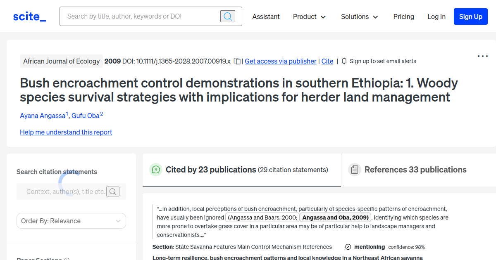Click the Angassa and Oba 2009 citation chip
The height and width of the screenshot is (260, 496).
pyautogui.click(x=335, y=217)
